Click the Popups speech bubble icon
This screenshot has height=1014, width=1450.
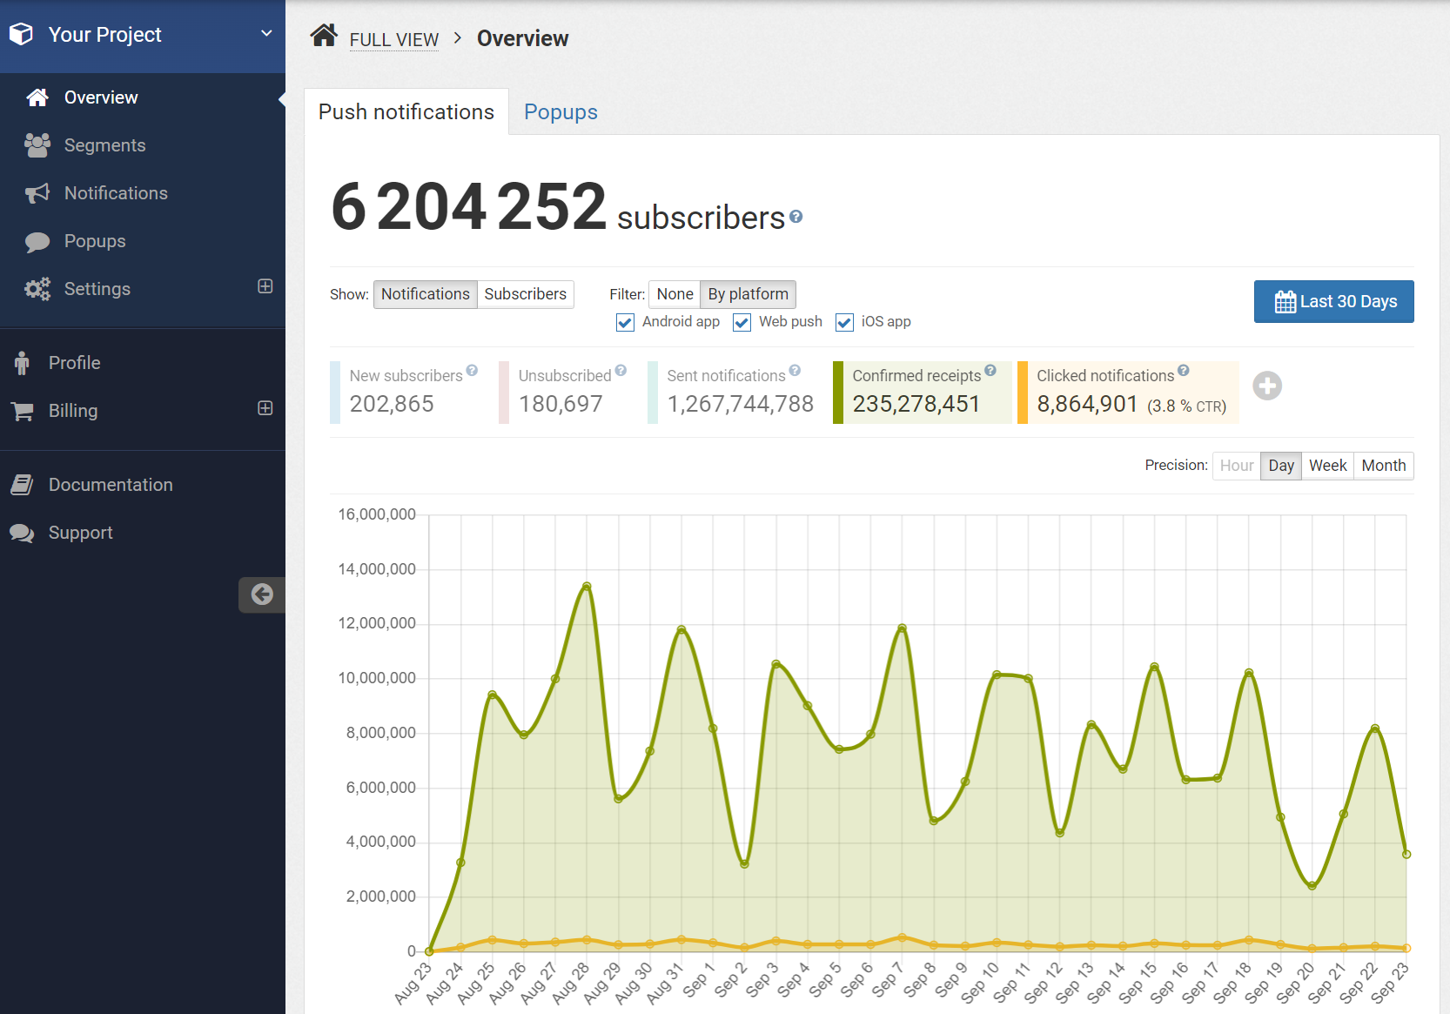37,241
